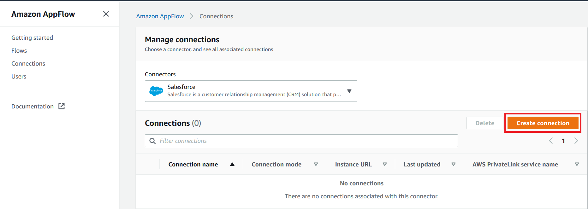Click the search magnifier icon in filter
588x209 pixels.
pos(152,141)
